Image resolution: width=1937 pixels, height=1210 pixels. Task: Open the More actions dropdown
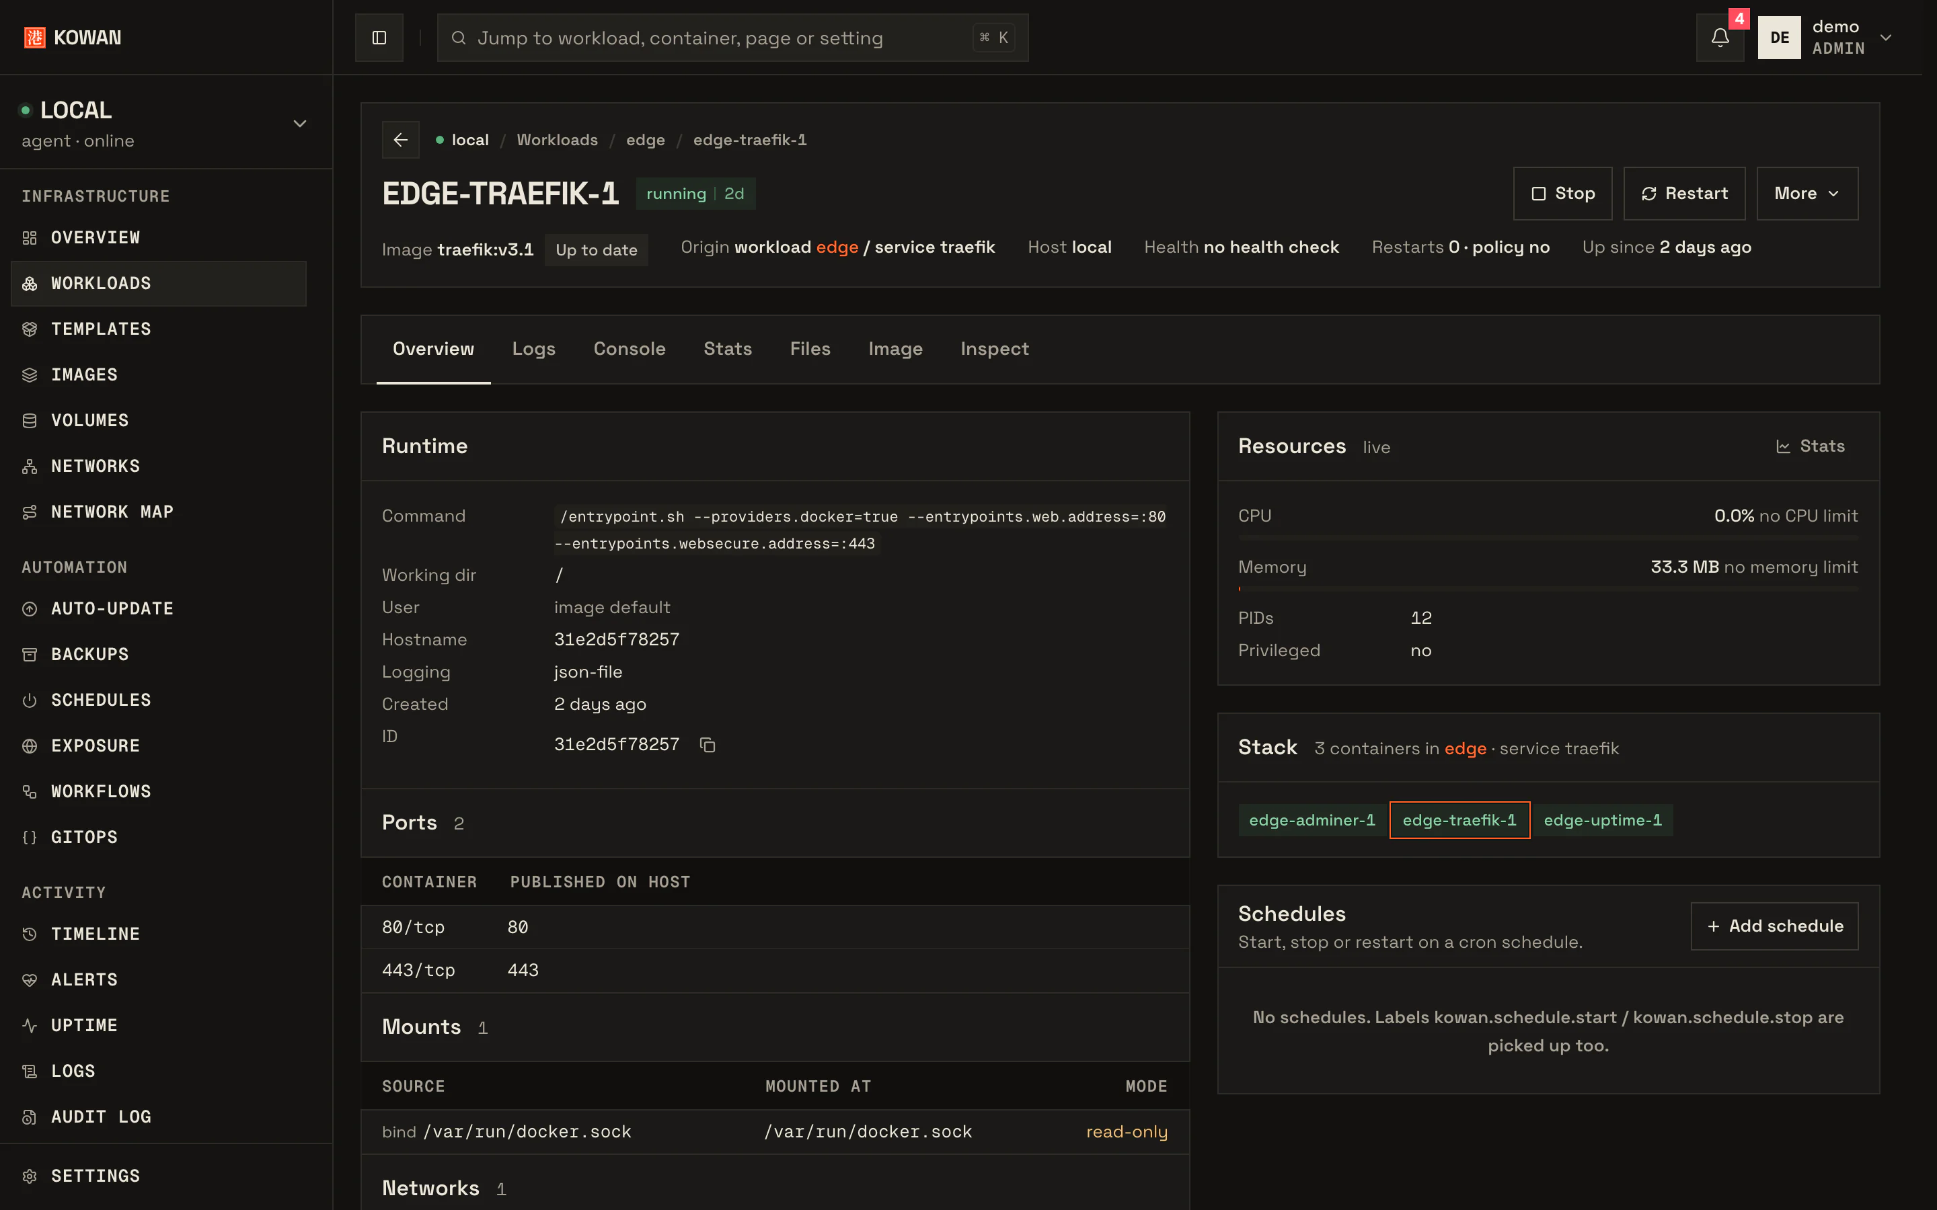click(x=1807, y=194)
